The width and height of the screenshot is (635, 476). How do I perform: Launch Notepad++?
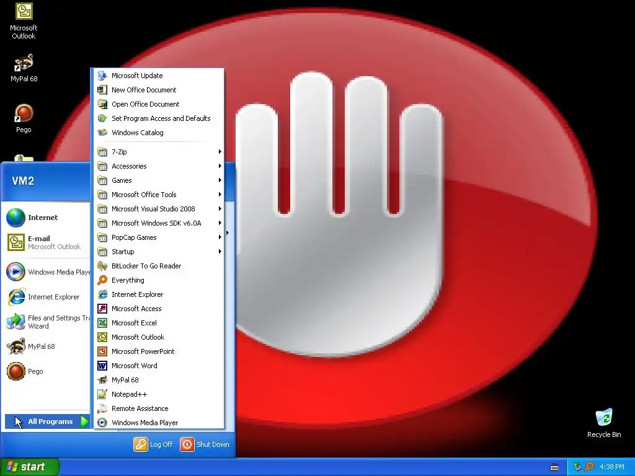pyautogui.click(x=159, y=394)
